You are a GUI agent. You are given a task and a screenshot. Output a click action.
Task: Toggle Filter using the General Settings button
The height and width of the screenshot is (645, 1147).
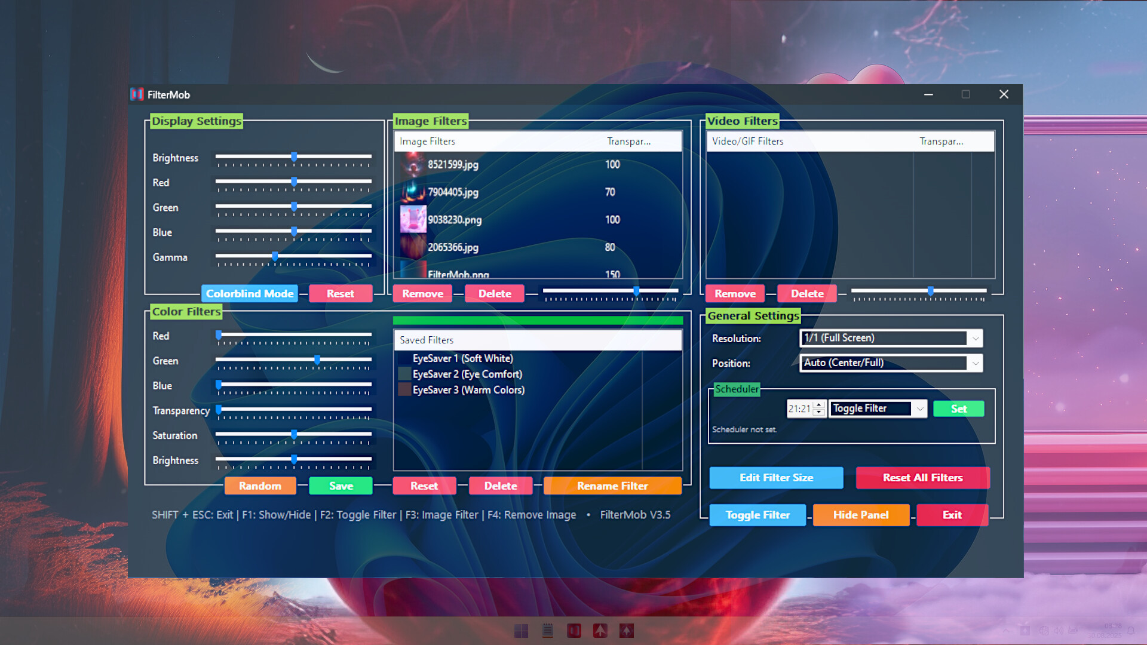(x=757, y=515)
